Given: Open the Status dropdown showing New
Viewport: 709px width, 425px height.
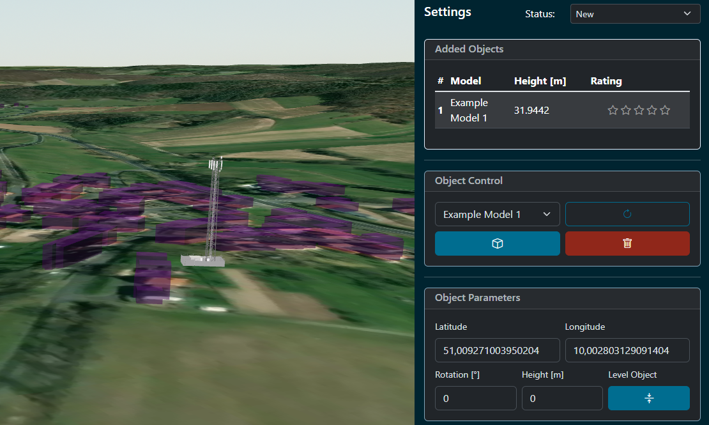Looking at the screenshot, I should [x=634, y=14].
